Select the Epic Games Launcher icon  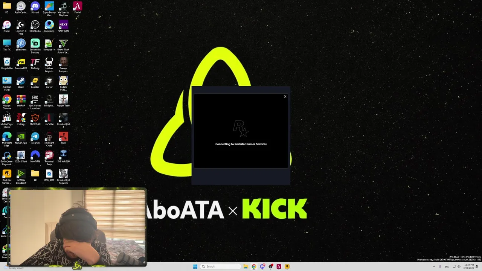[35, 102]
